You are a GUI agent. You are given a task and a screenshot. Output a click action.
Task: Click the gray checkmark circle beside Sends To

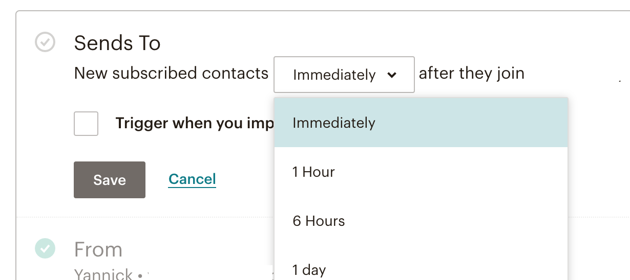click(x=45, y=42)
